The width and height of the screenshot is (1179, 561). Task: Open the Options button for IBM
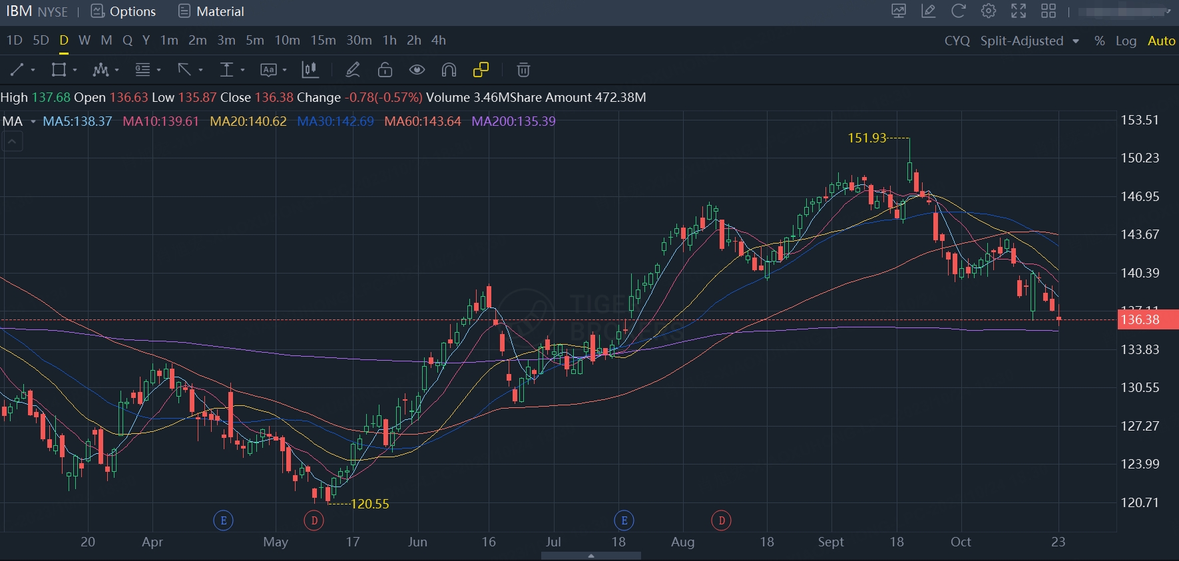(x=124, y=11)
